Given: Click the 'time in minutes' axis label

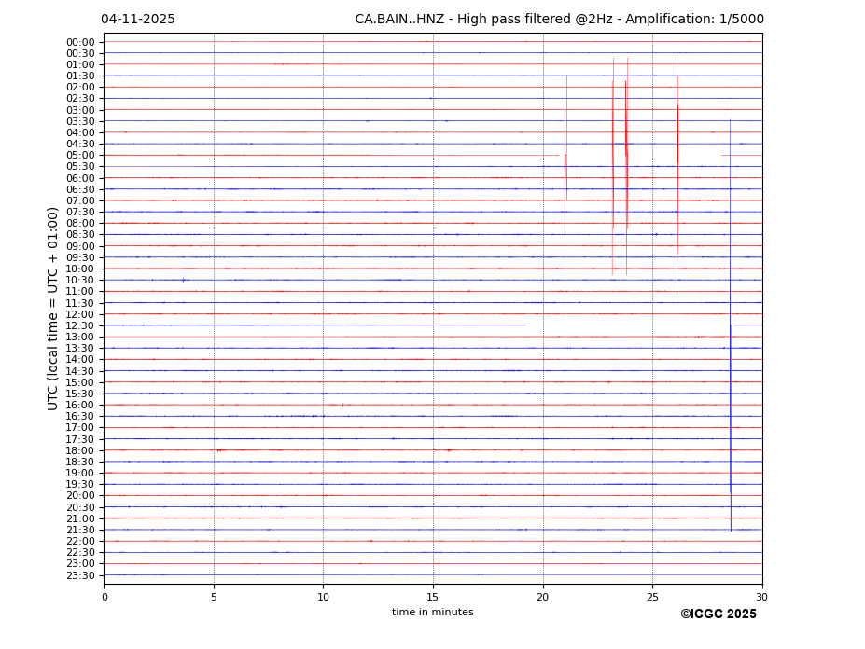Looking at the screenshot, I should click(432, 613).
